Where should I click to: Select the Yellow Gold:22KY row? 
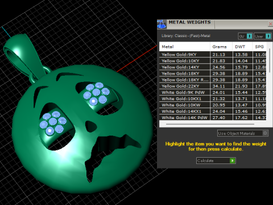[x=213, y=86]
